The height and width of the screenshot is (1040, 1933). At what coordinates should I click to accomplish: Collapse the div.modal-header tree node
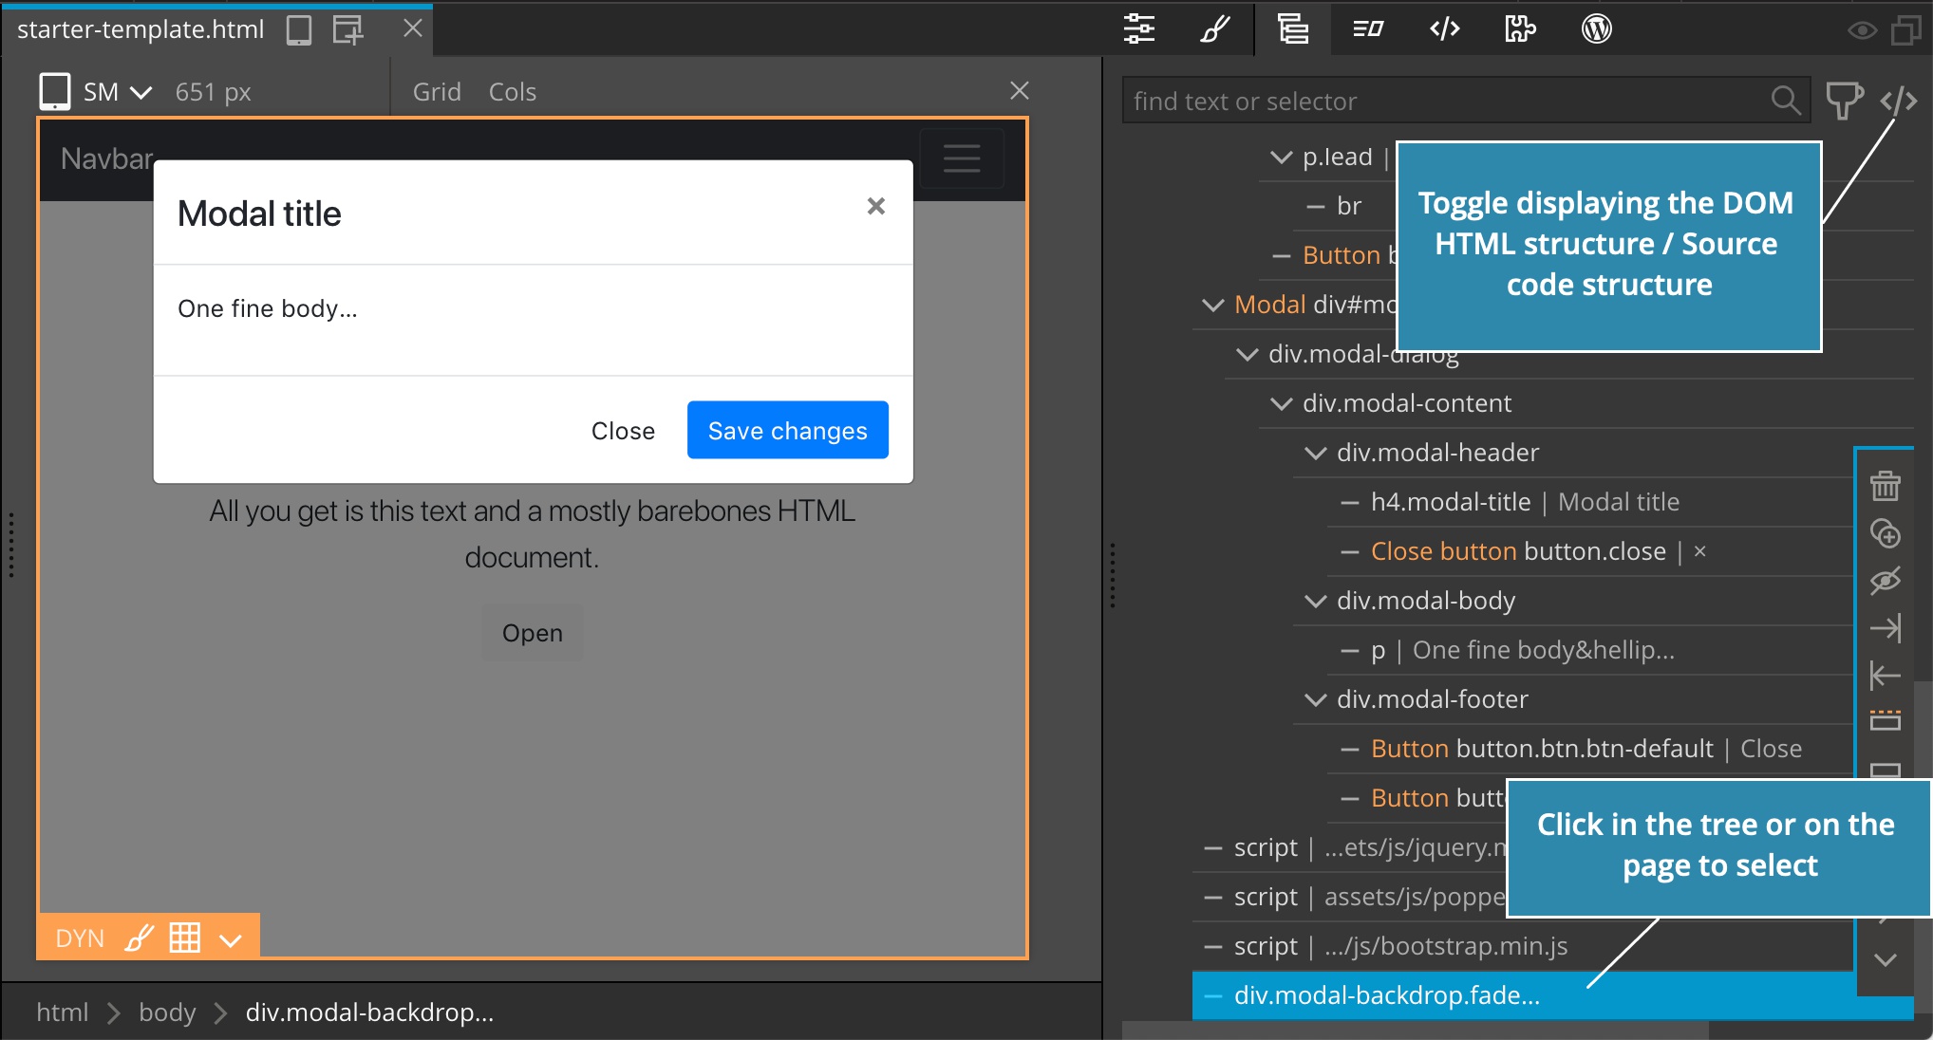click(x=1315, y=454)
